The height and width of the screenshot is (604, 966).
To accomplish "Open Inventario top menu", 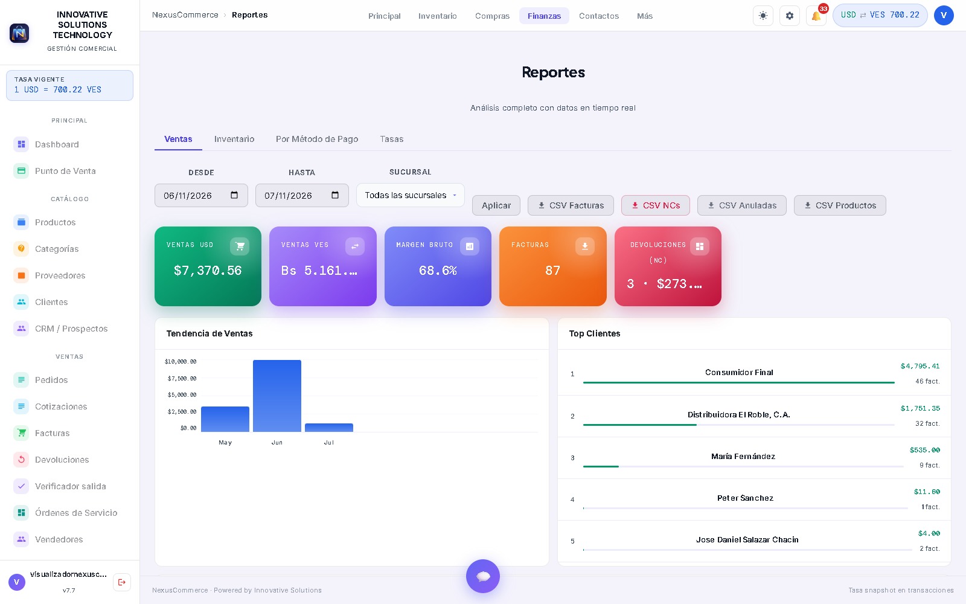I will 438,16.
